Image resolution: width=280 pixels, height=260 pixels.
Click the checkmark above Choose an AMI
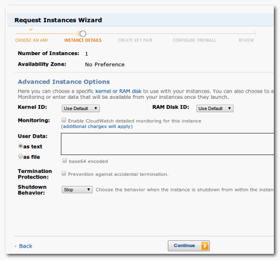(31, 29)
